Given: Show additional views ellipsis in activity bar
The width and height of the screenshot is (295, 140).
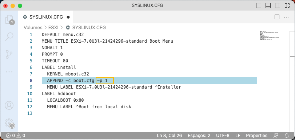Looking at the screenshot, I should (x=9, y=72).
